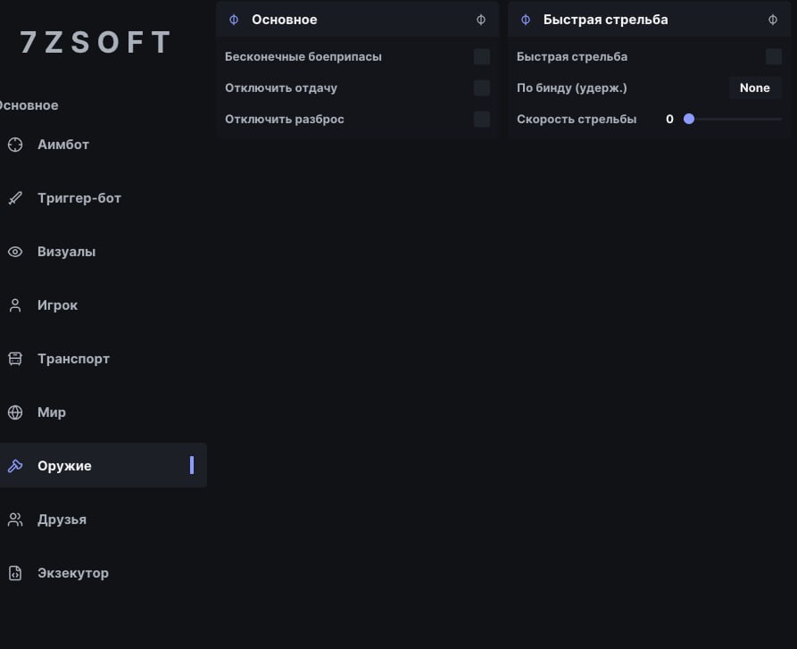
Task: Enable Бесконечные боеприпасы checkbox
Action: click(x=482, y=57)
